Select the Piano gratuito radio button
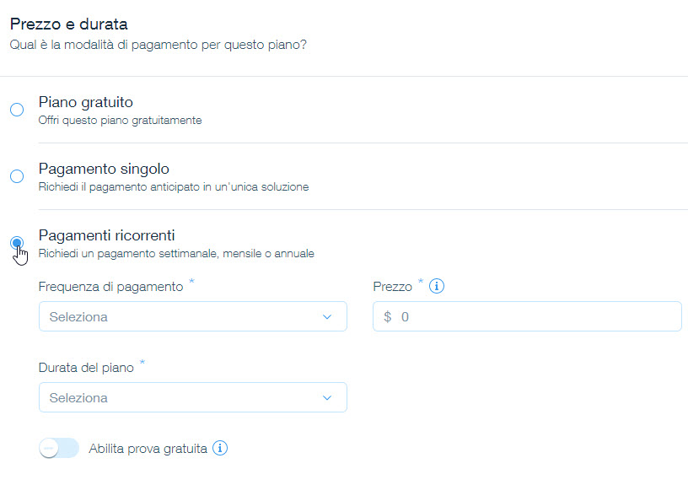Image resolution: width=688 pixels, height=485 pixels. click(x=17, y=110)
